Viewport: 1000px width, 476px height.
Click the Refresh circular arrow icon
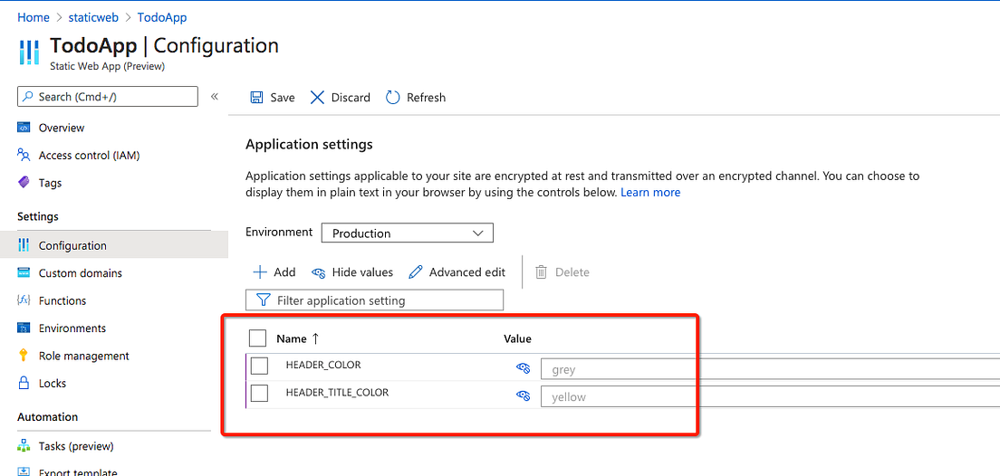(x=393, y=98)
